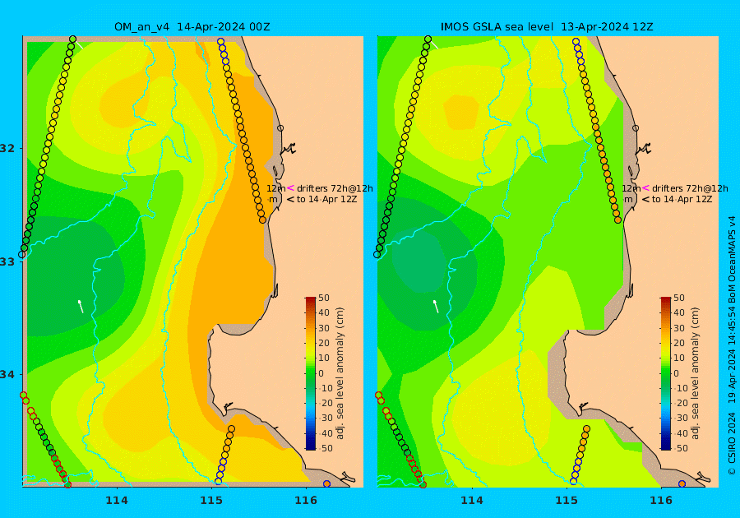Click 'drifters 72h@12h' legend text in IMOS GSLA panel
This screenshot has height=518, width=740.
(x=690, y=188)
